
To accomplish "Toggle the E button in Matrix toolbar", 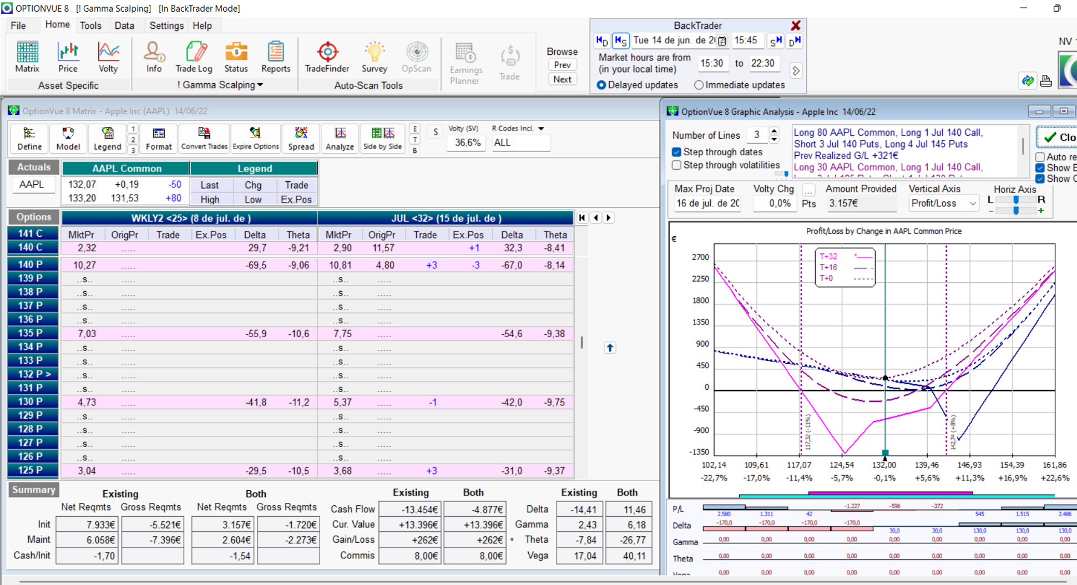I will coord(414,129).
